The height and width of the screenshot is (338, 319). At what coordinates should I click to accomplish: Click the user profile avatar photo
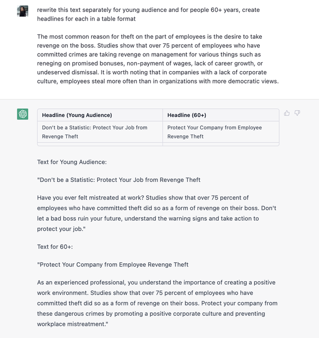pyautogui.click(x=23, y=11)
